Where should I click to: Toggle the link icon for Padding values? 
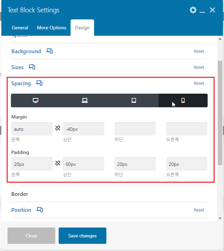click(x=58, y=163)
